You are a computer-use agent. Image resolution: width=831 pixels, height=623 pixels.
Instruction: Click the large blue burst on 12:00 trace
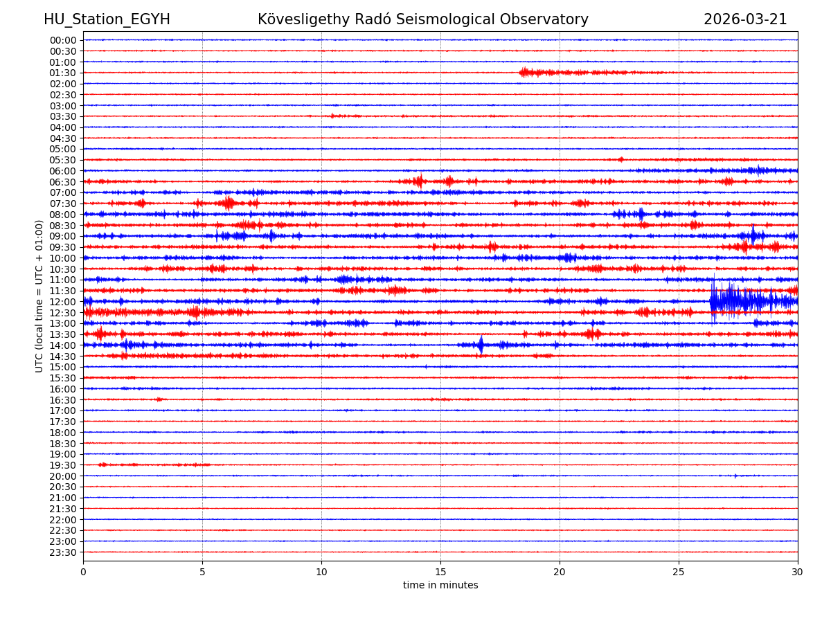click(x=741, y=301)
